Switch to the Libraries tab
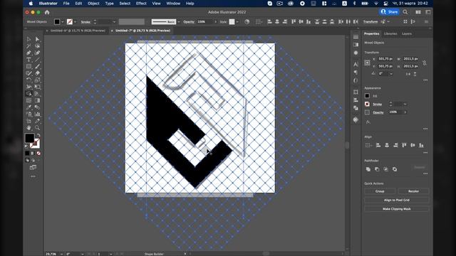Viewport: 456px width, 256px height. click(390, 33)
